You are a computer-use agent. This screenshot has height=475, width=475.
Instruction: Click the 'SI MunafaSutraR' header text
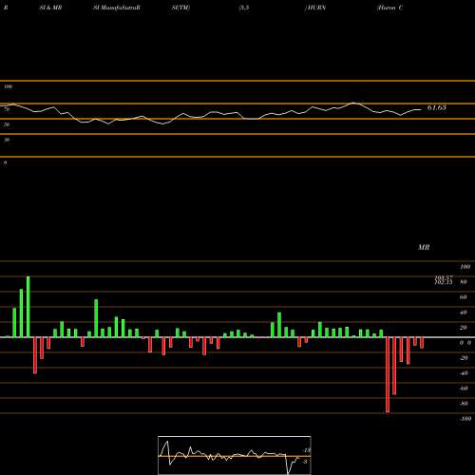(x=117, y=8)
